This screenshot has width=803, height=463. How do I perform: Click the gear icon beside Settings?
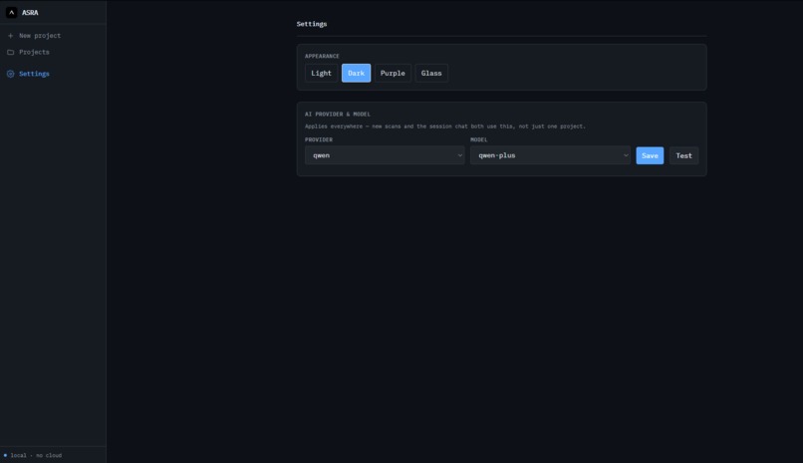[x=10, y=74]
